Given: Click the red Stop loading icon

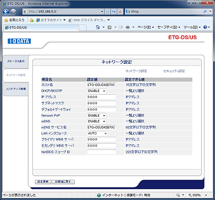Looking at the screenshot, I should pos(120,11).
